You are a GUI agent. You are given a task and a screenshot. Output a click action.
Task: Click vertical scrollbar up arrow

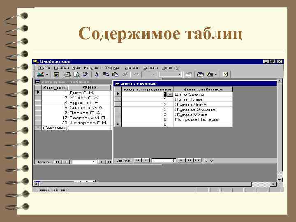[280, 81]
